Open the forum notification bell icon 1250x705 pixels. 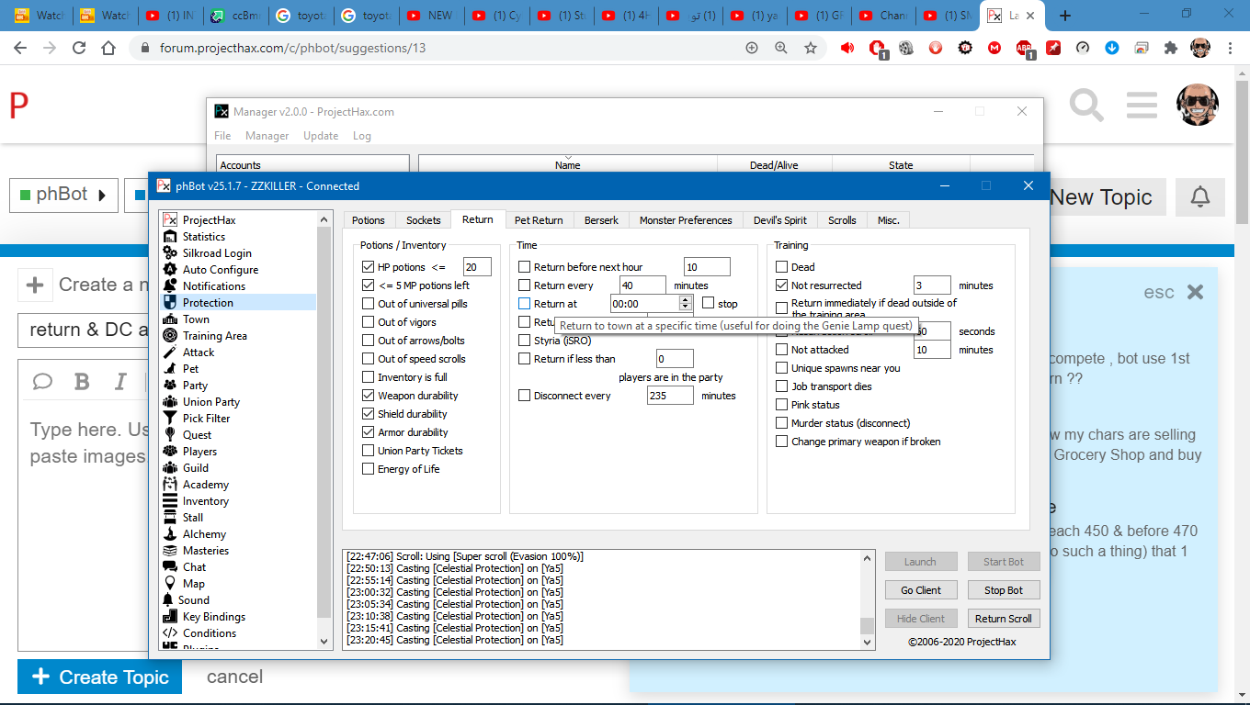(1200, 196)
